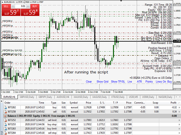
Task: Click the current price label 1.17598 on scale
Action: tap(177, 41)
